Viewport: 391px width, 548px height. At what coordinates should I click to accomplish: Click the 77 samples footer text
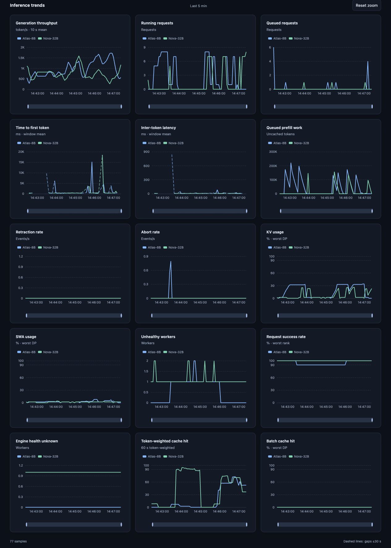coord(18,542)
